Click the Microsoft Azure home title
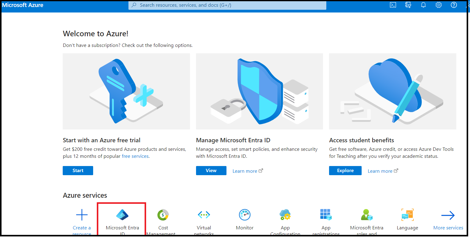This screenshot has width=470, height=237. point(23,5)
